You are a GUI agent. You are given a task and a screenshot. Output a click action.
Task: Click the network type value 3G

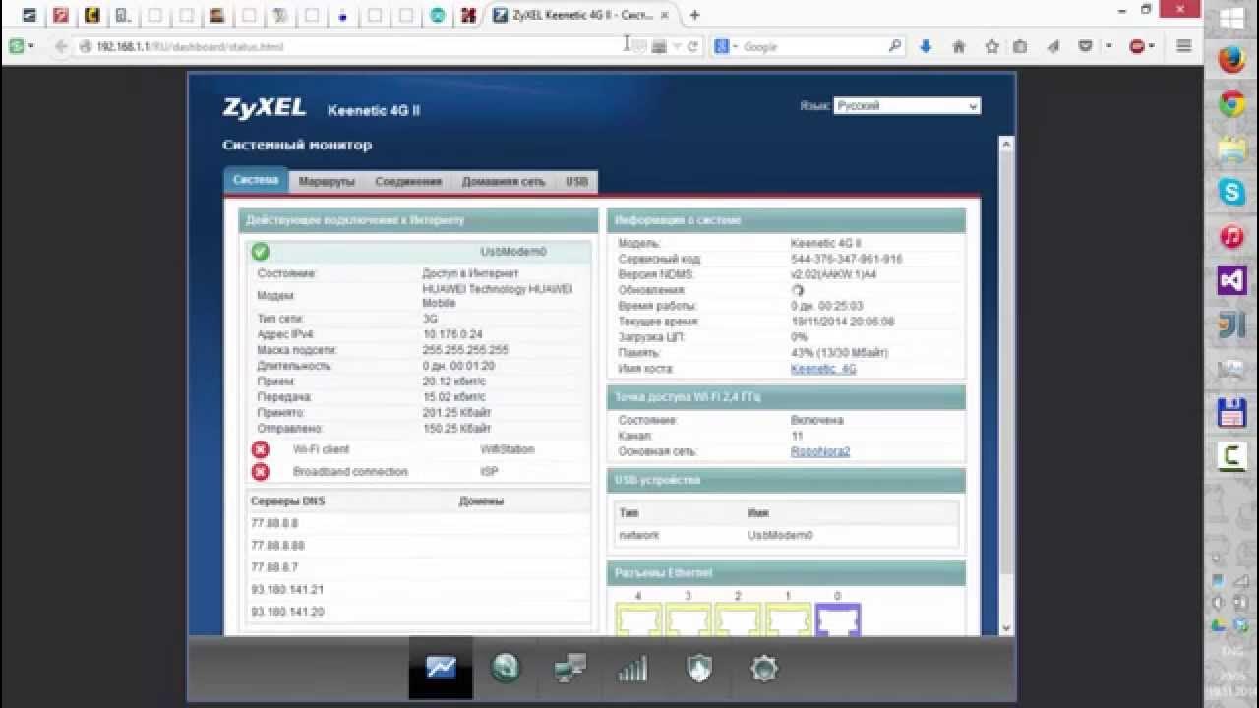pos(431,319)
